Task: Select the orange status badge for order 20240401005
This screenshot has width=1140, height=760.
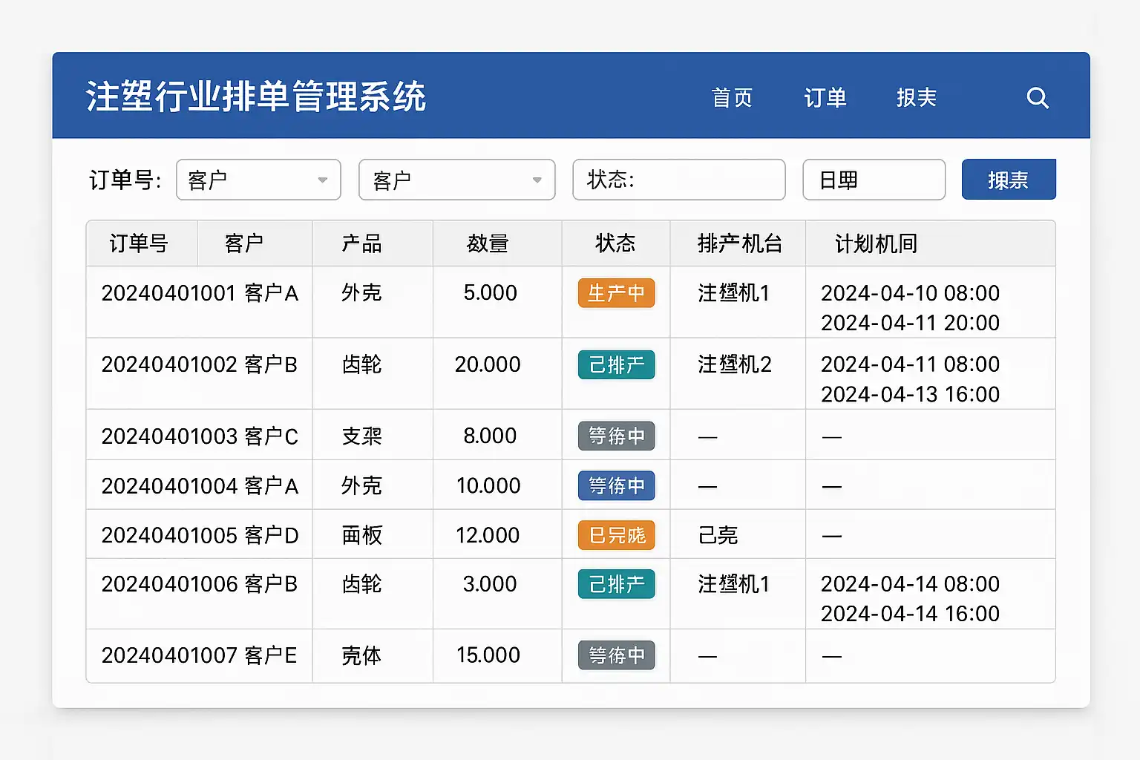Action: (616, 535)
